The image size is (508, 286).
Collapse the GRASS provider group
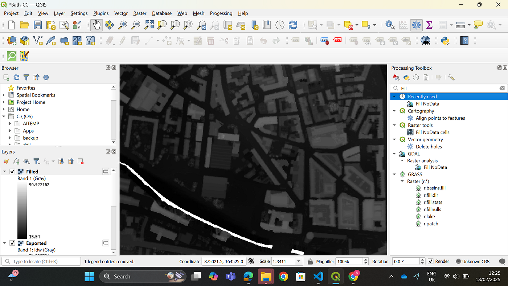(394, 174)
